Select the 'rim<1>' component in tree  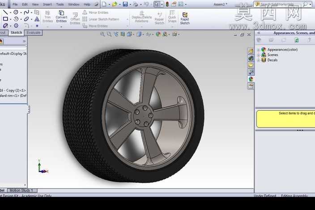(13, 96)
